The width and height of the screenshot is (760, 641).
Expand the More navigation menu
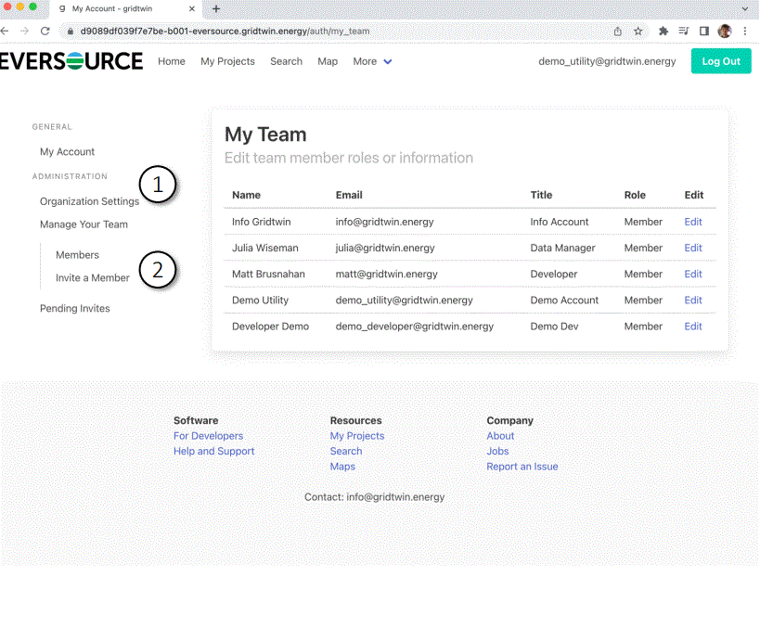coord(370,61)
